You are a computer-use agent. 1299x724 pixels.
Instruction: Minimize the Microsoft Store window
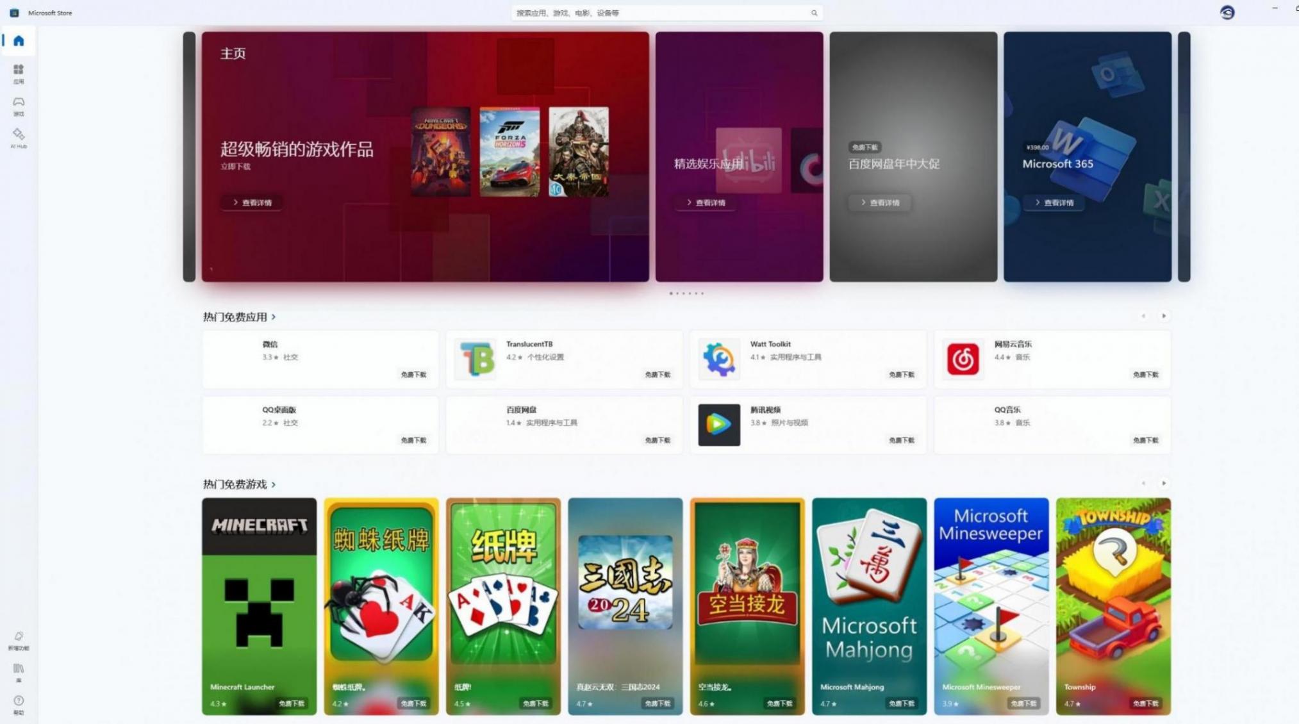pos(1275,8)
